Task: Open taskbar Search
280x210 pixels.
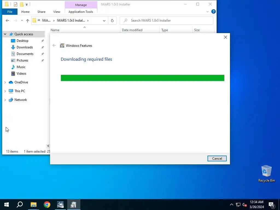Action: tap(20, 205)
